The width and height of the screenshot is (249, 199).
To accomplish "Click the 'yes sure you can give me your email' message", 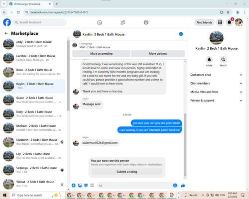I will pyautogui.click(x=156, y=123).
